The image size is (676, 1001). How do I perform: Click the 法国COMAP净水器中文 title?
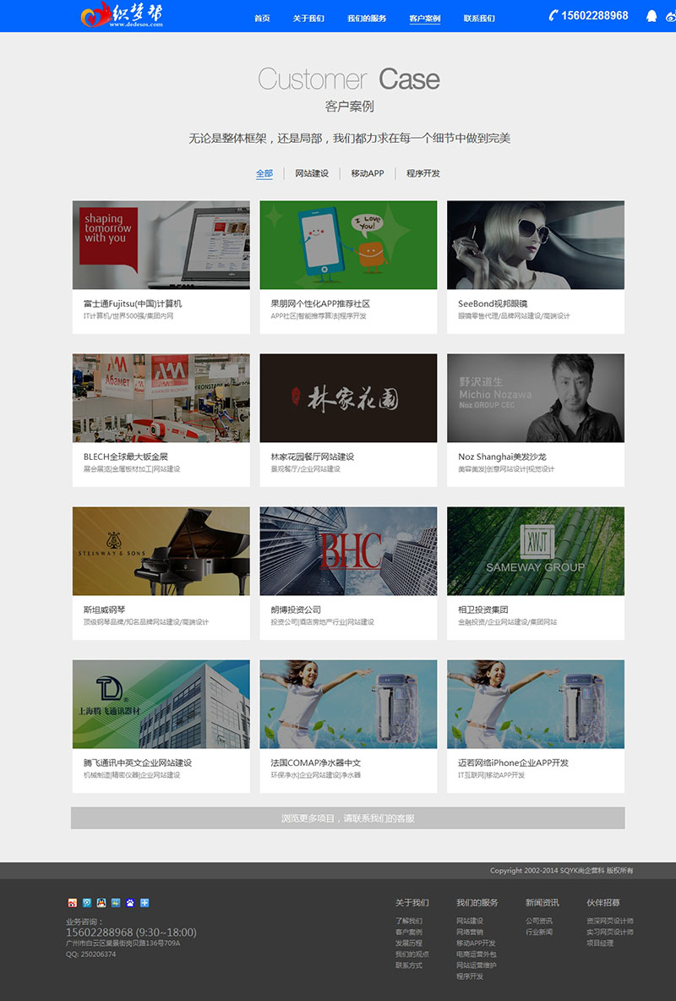(316, 763)
